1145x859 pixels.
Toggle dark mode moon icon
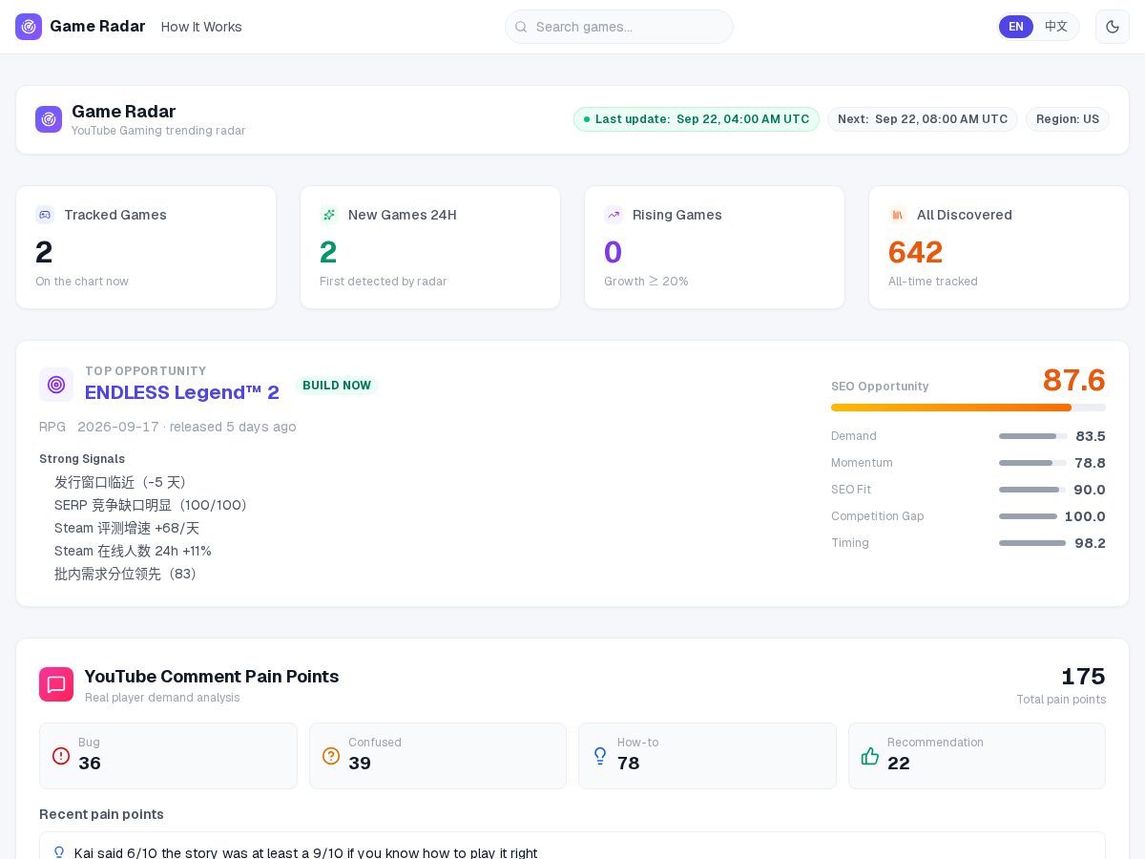click(1113, 27)
